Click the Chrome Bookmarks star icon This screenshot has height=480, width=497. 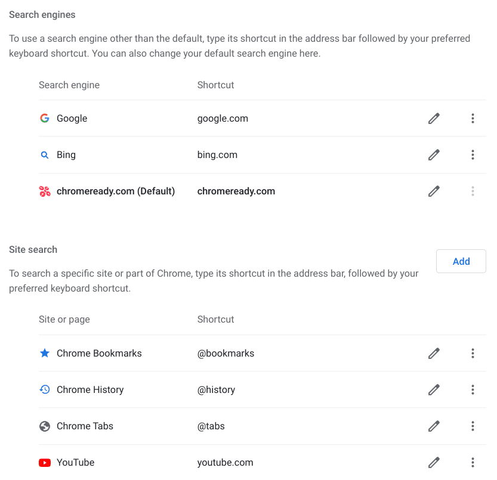pos(45,353)
